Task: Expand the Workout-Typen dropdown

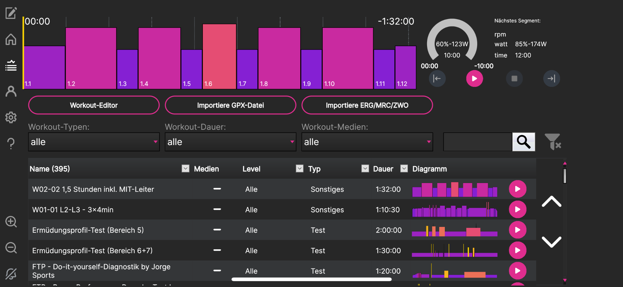Action: click(94, 142)
